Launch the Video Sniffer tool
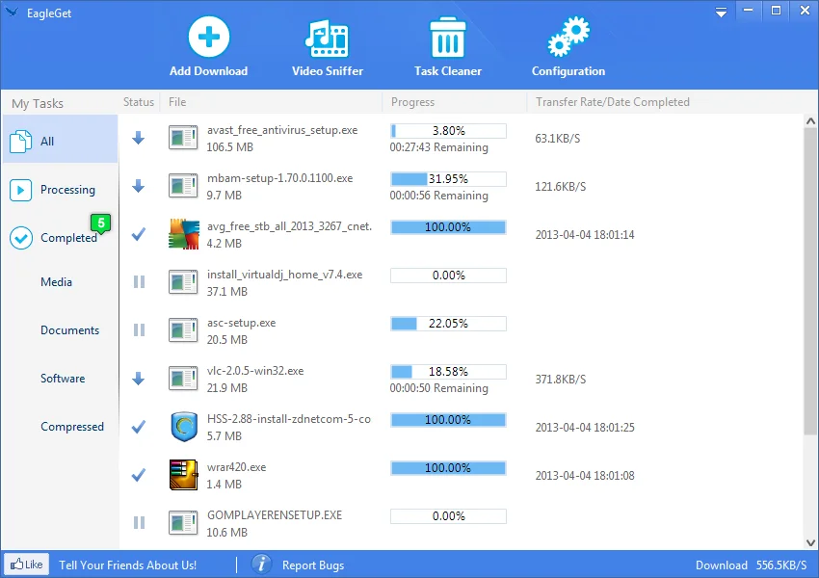This screenshot has width=819, height=578. pos(327,43)
